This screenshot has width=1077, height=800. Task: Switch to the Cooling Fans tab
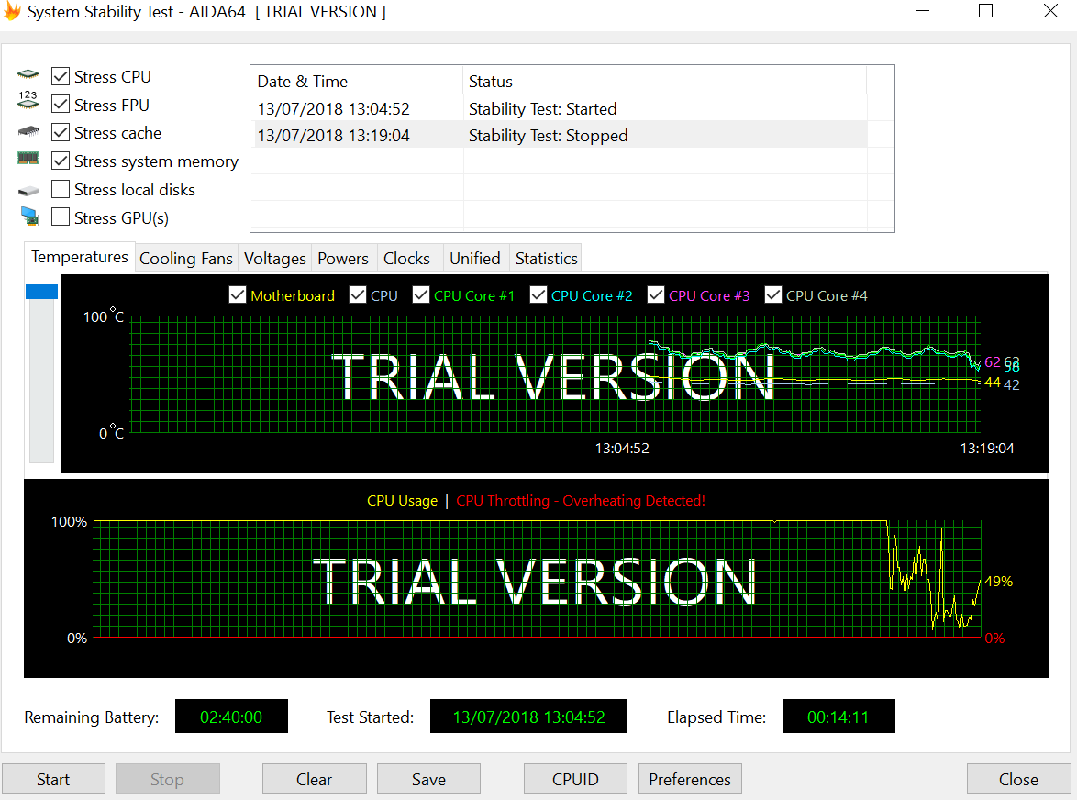click(x=186, y=258)
